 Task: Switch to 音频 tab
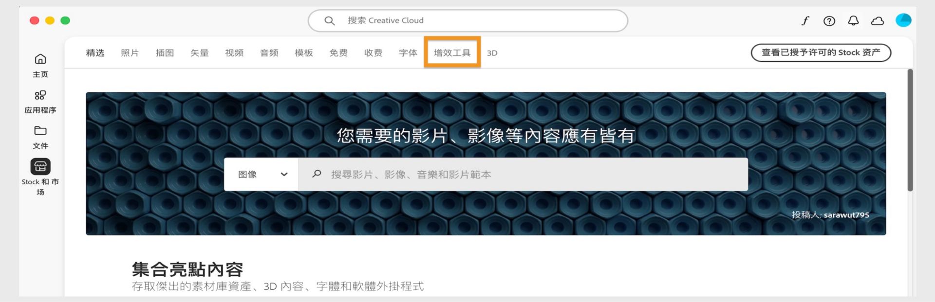tap(269, 53)
